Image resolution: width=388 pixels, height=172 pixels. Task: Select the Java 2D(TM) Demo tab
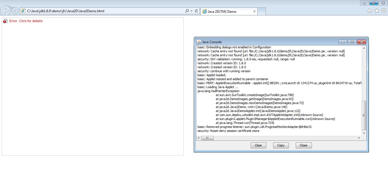[225, 12]
